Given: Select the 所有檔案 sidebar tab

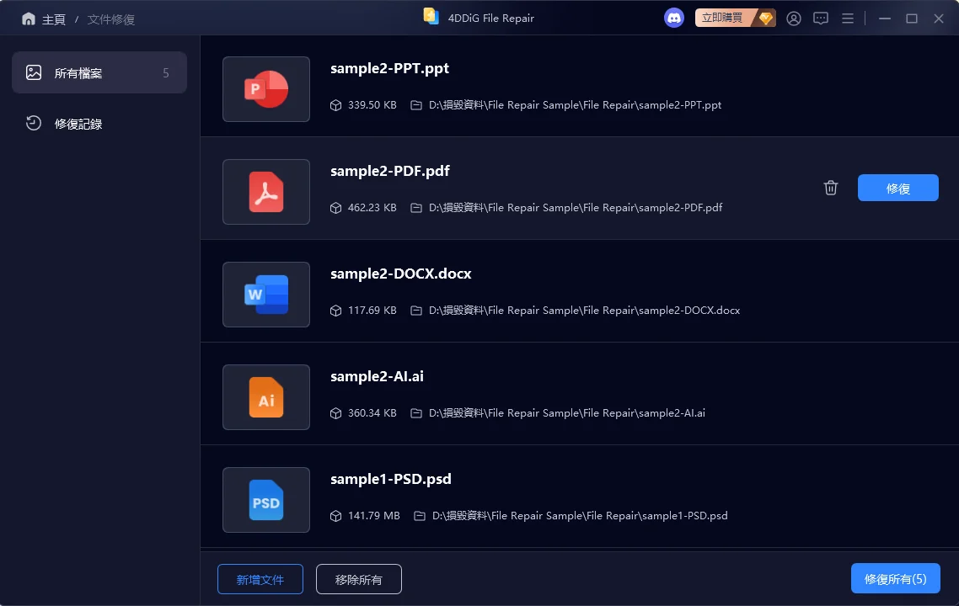Looking at the screenshot, I should (x=99, y=72).
